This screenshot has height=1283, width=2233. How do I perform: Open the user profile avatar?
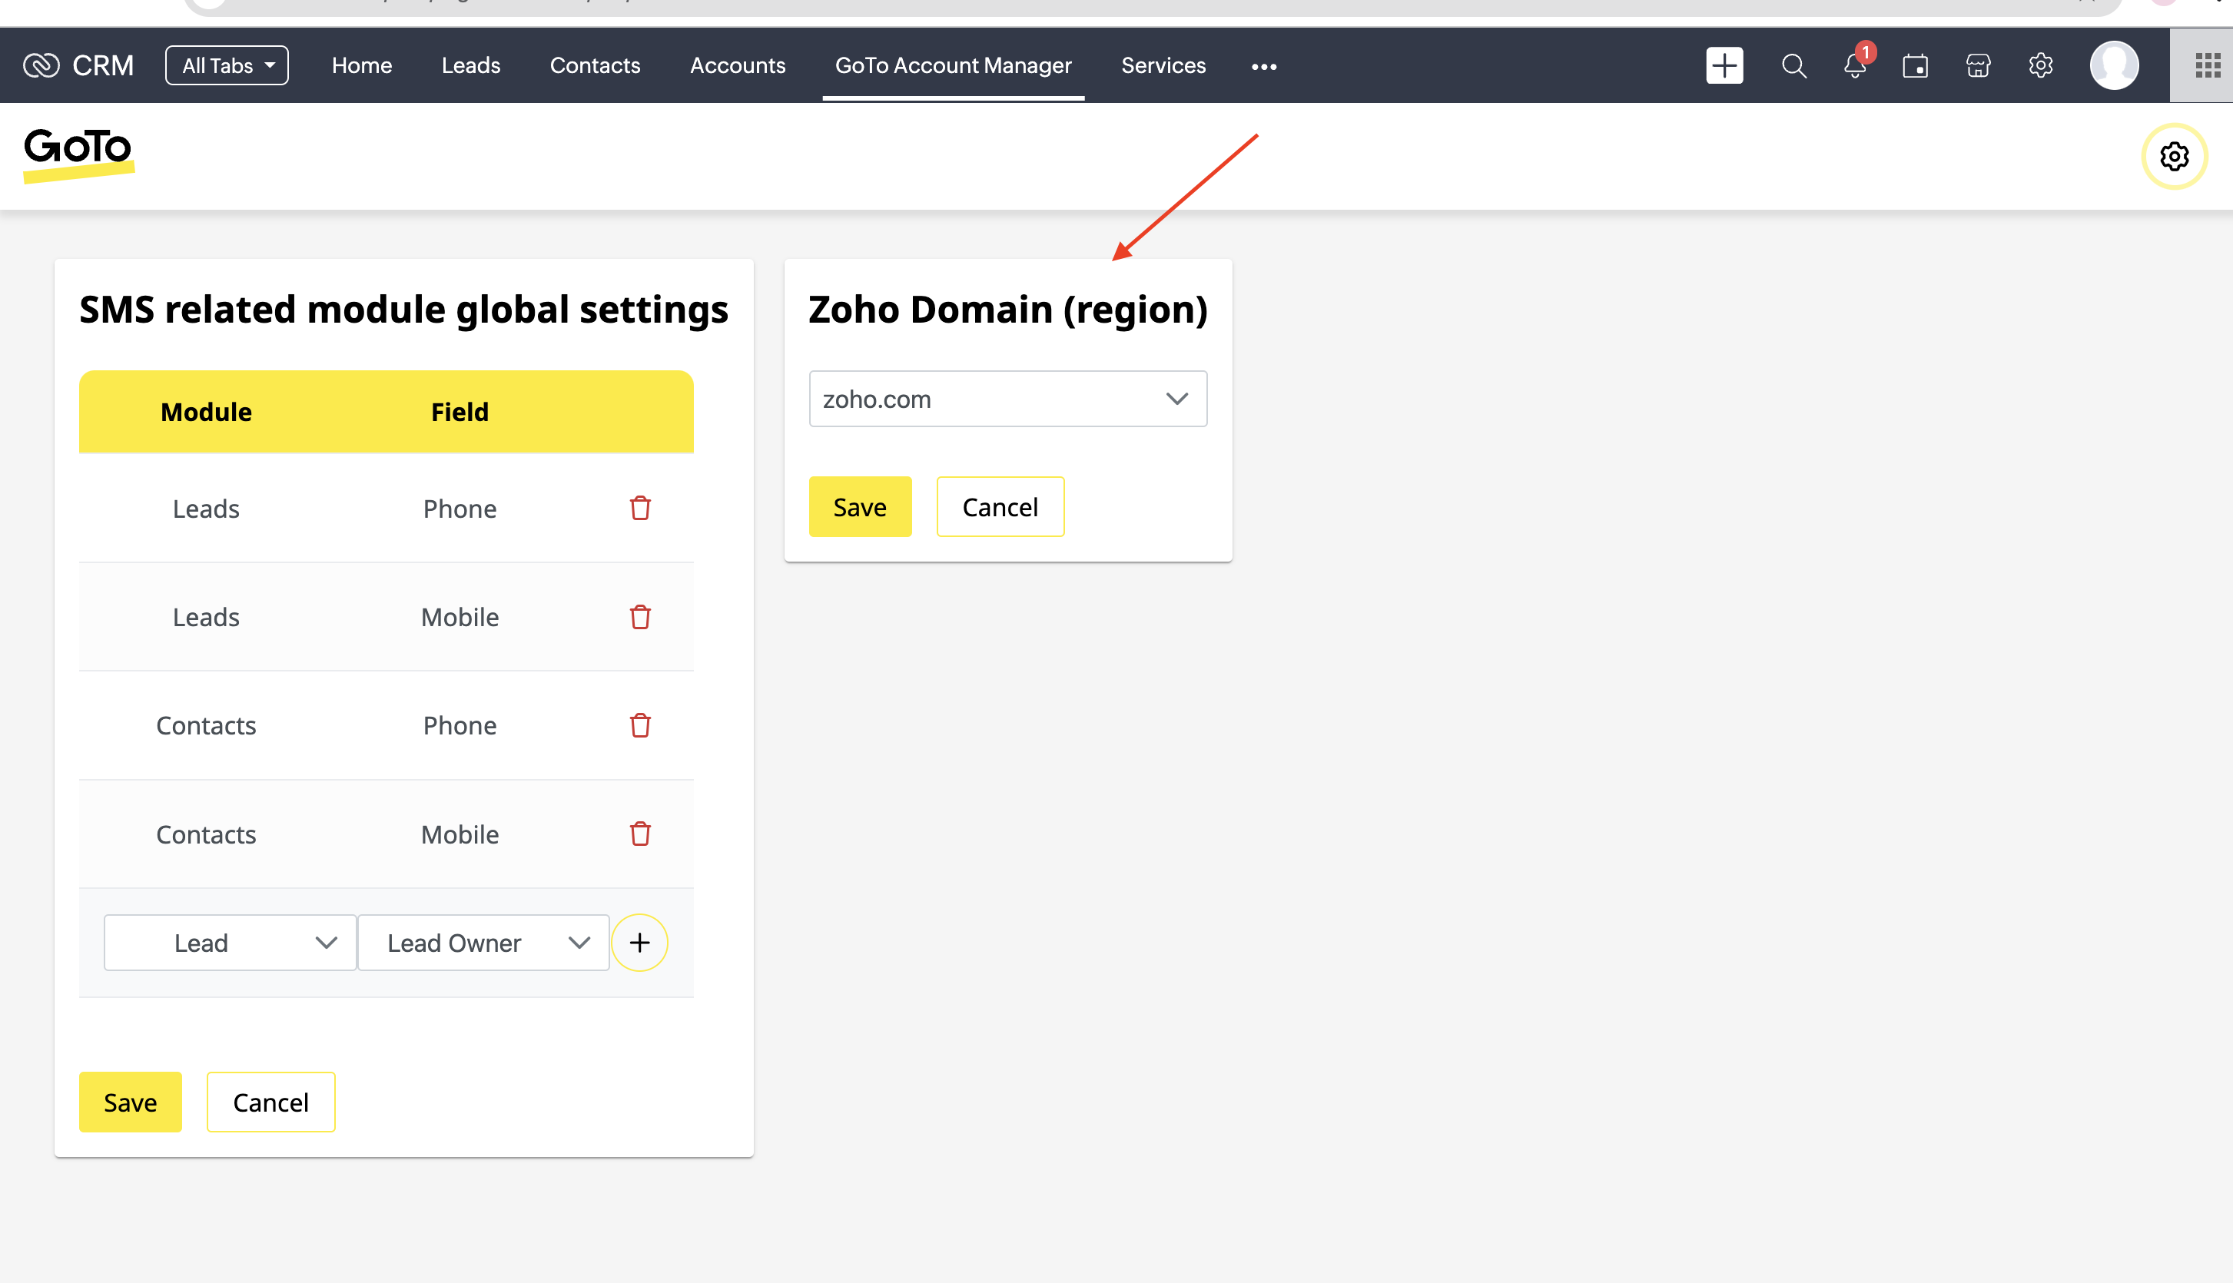tap(2114, 65)
